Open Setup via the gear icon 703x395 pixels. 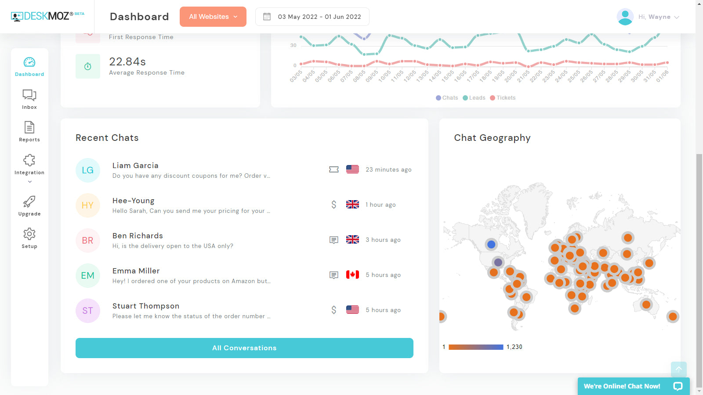point(29,234)
